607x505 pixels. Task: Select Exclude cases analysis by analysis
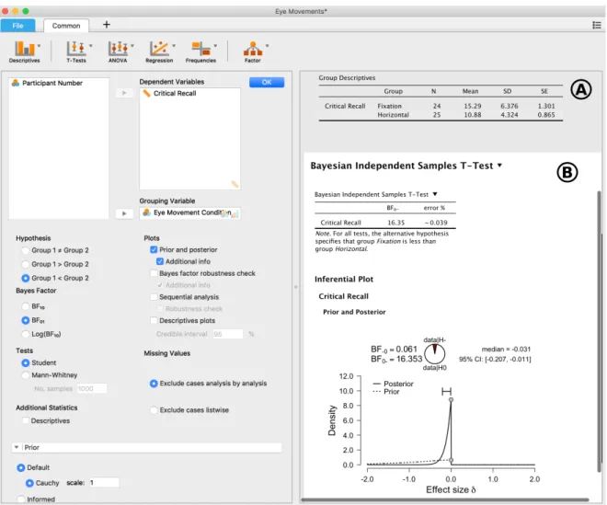[x=154, y=384]
